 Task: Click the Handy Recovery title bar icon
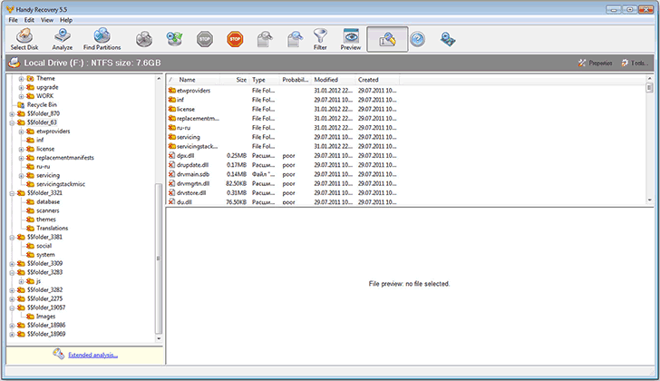(10, 9)
